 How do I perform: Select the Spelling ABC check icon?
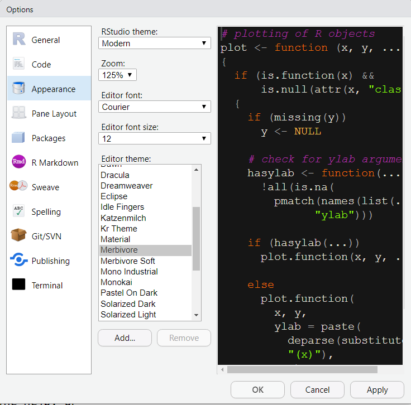19,211
